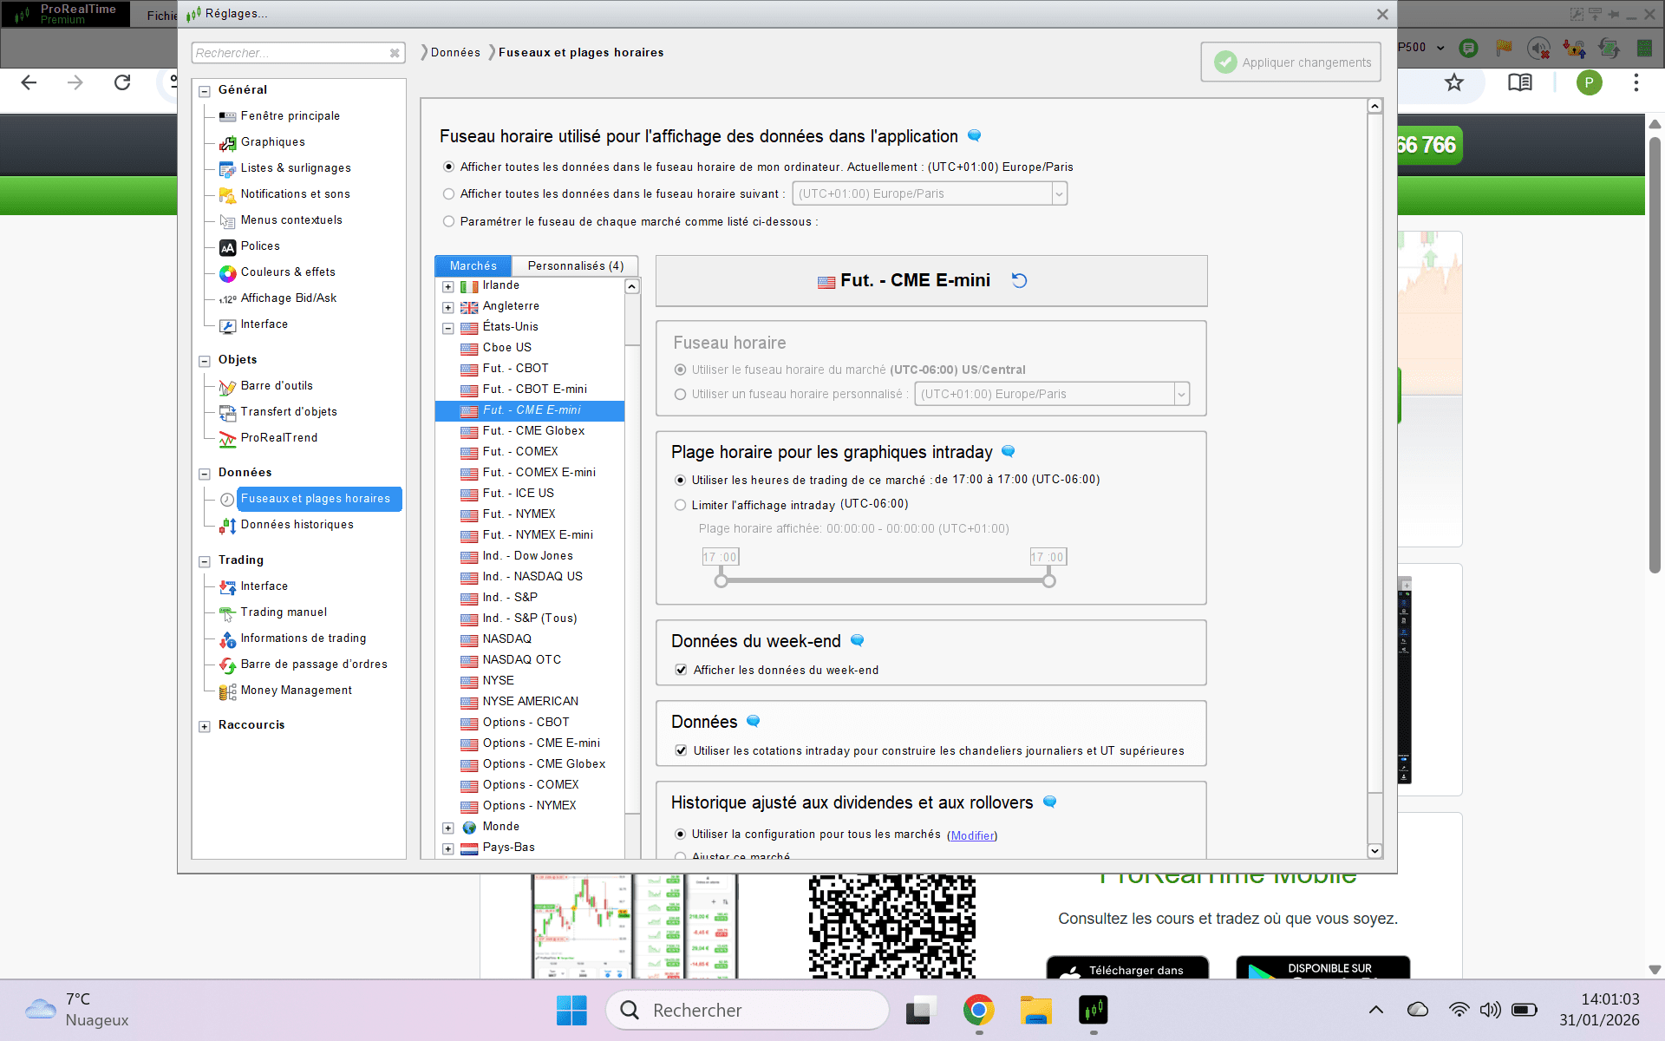The width and height of the screenshot is (1665, 1041).
Task: Click the Modifier link
Action: 971,835
